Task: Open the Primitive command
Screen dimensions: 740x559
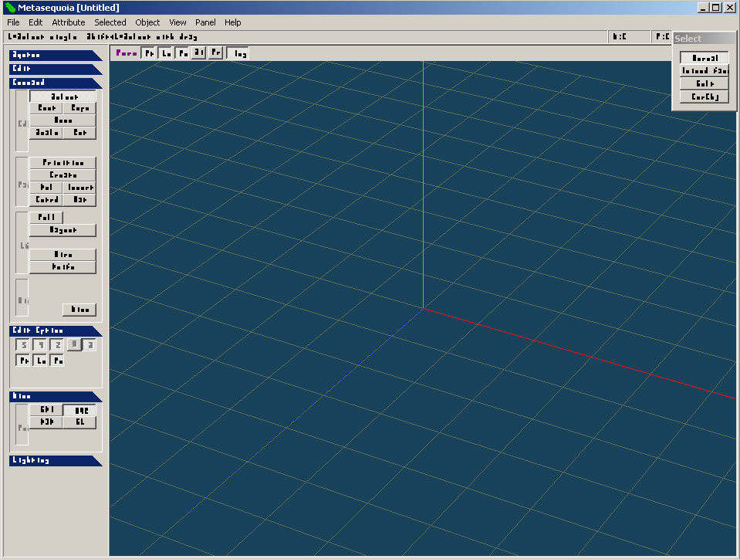Action: (x=63, y=163)
